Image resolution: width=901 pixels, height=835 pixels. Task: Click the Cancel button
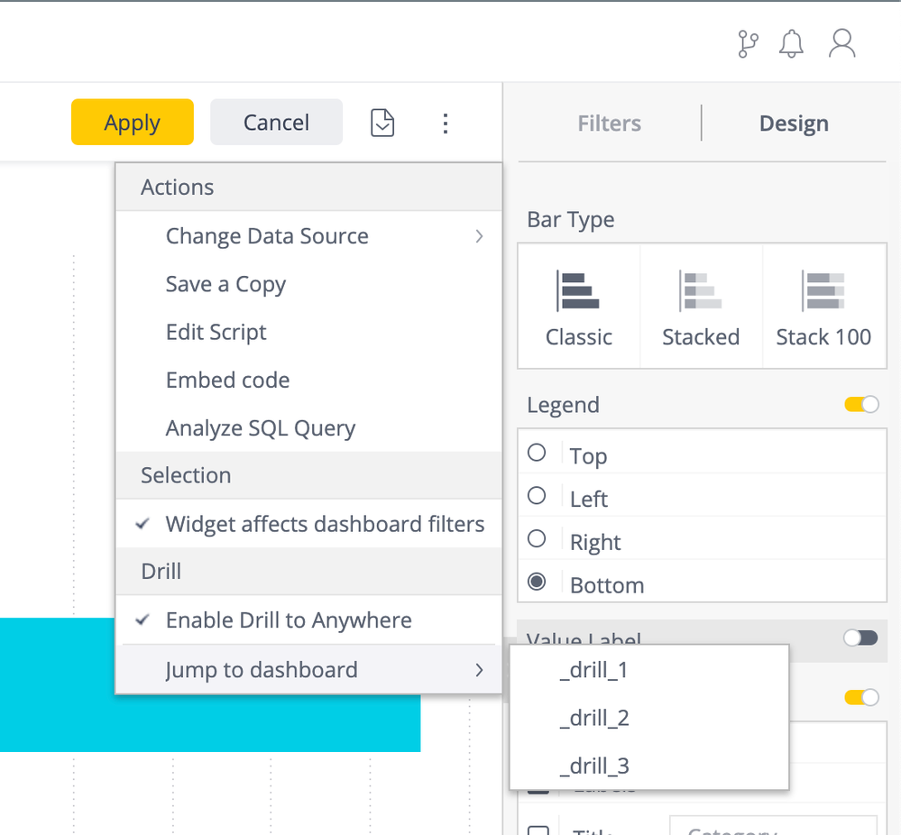276,123
